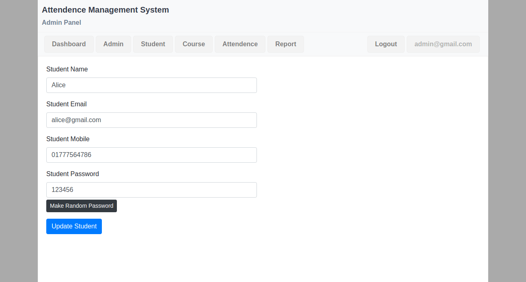
Task: Click the Student Password input box
Action: tap(151, 190)
